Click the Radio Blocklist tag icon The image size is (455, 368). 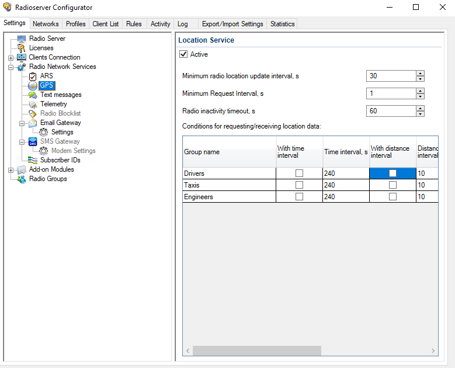click(x=33, y=113)
